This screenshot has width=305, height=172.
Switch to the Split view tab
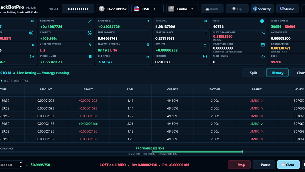(253, 73)
